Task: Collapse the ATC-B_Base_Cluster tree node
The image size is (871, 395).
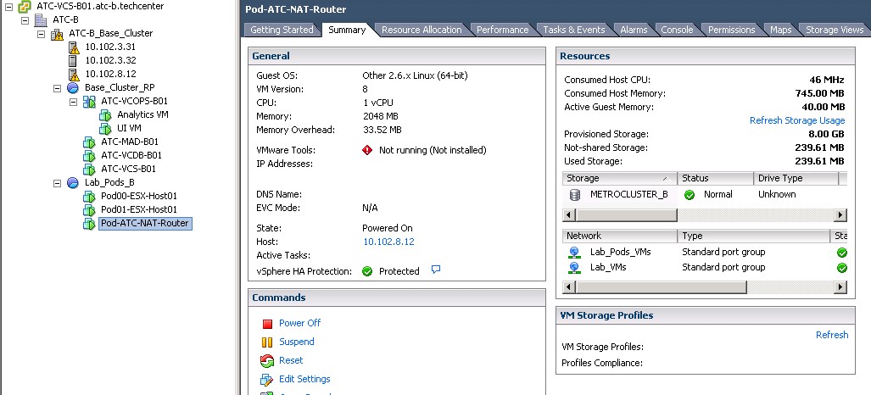Action: point(42,34)
